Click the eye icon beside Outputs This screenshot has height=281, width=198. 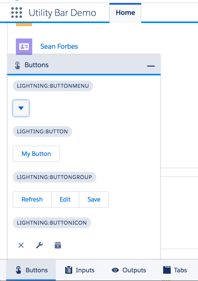pyautogui.click(x=115, y=270)
